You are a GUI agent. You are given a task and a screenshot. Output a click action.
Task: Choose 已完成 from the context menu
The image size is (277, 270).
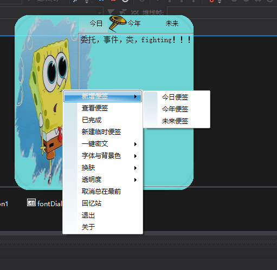102,120
